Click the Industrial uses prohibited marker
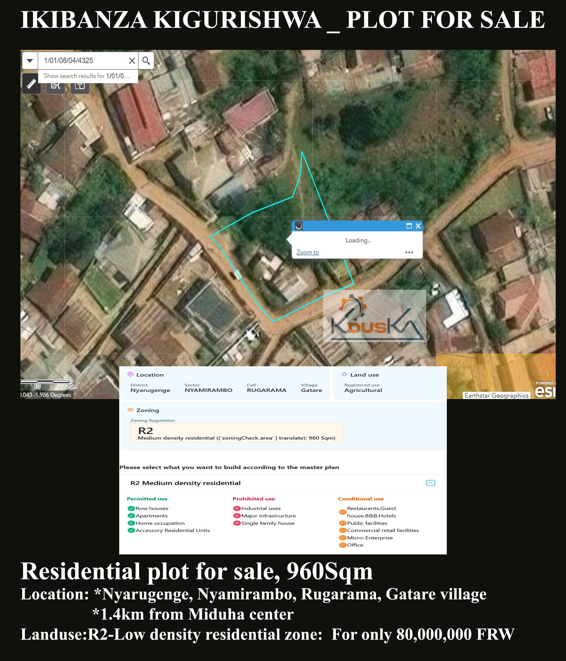Screen dimensions: 566x661 tap(237, 508)
